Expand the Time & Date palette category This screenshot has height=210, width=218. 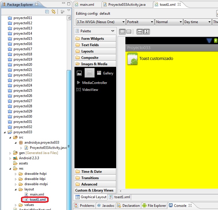(x=95, y=172)
